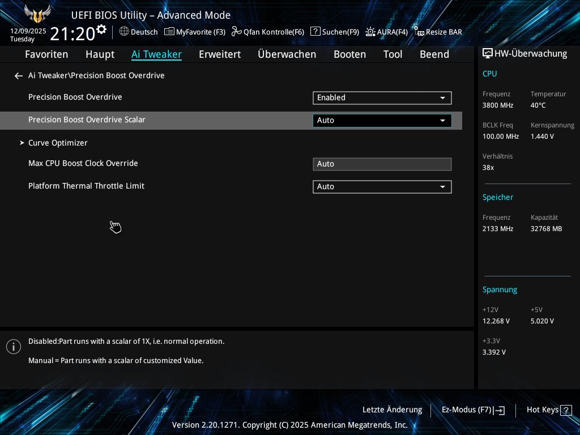The height and width of the screenshot is (435, 580).
Task: Click the back arrow to Ai Tweaker
Action: 19,76
